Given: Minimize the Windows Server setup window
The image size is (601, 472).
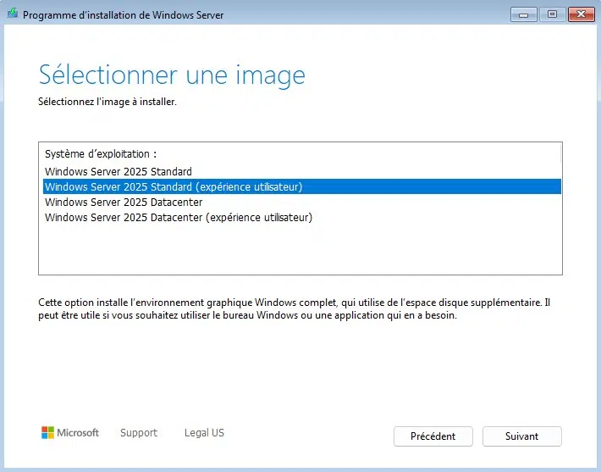Looking at the screenshot, I should (524, 14).
